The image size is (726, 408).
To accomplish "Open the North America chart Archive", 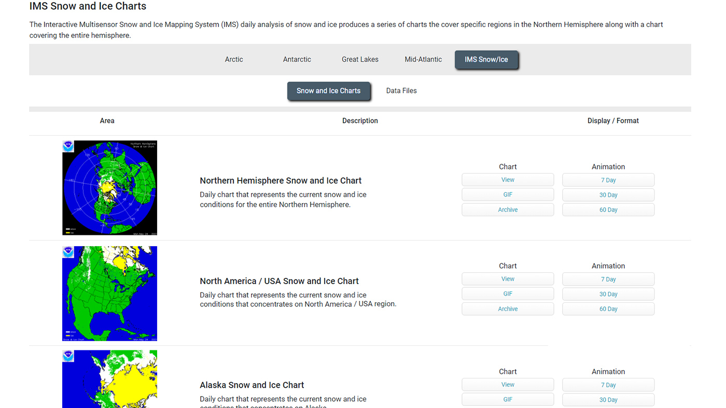I will pos(508,309).
